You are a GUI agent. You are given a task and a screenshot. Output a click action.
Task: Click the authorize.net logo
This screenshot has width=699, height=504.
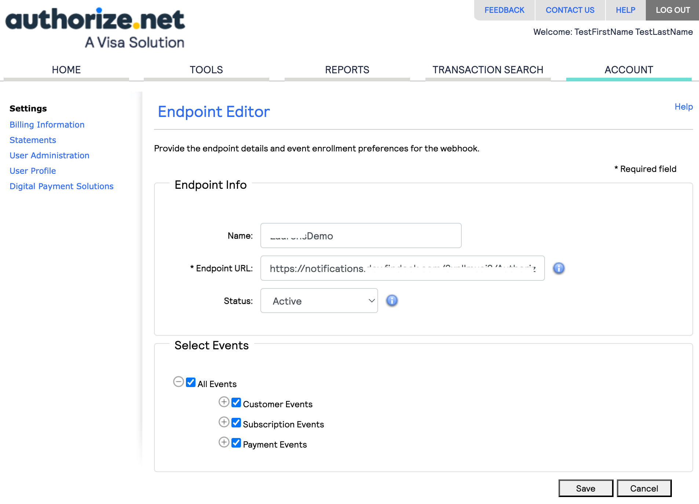tap(95, 28)
